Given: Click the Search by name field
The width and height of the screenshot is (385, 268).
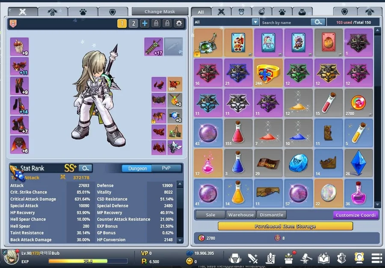Looking at the screenshot, I should [x=285, y=22].
